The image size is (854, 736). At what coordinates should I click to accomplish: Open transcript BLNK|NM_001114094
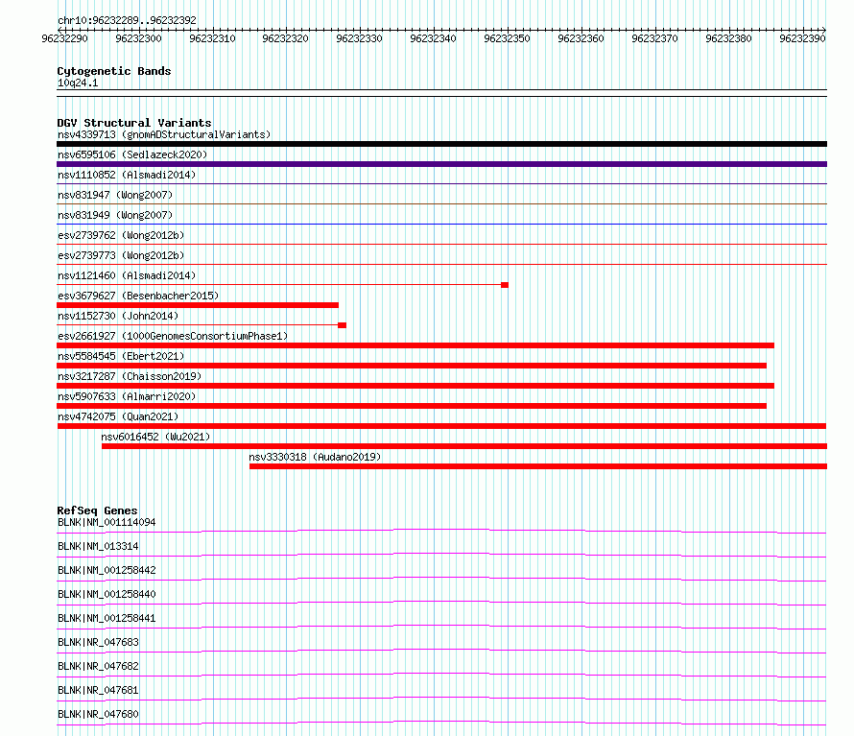pyautogui.click(x=107, y=522)
